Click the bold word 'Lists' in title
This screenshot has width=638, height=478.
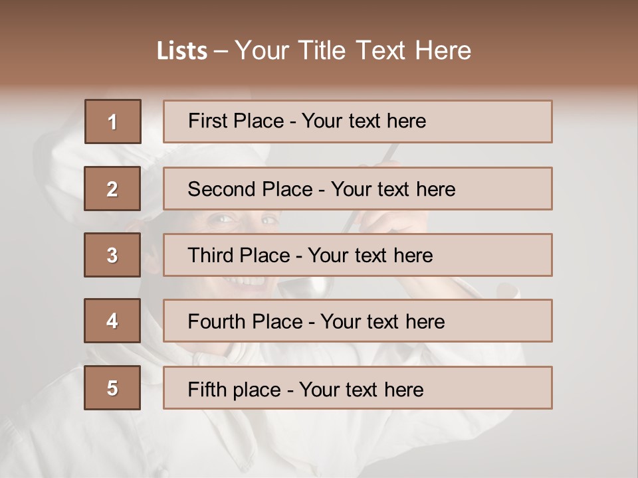pos(182,51)
